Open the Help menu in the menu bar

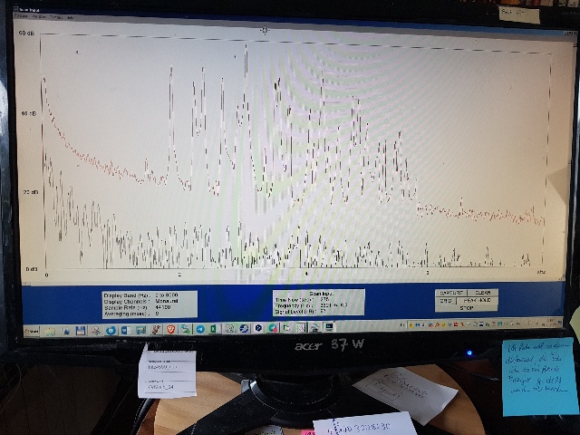click(71, 17)
